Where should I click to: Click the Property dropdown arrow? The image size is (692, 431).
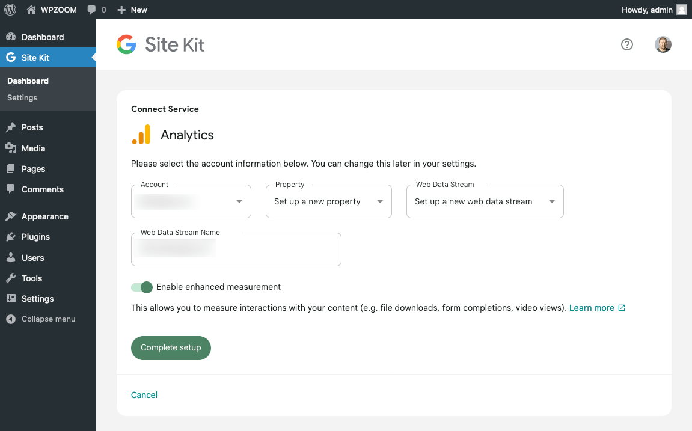(380, 201)
